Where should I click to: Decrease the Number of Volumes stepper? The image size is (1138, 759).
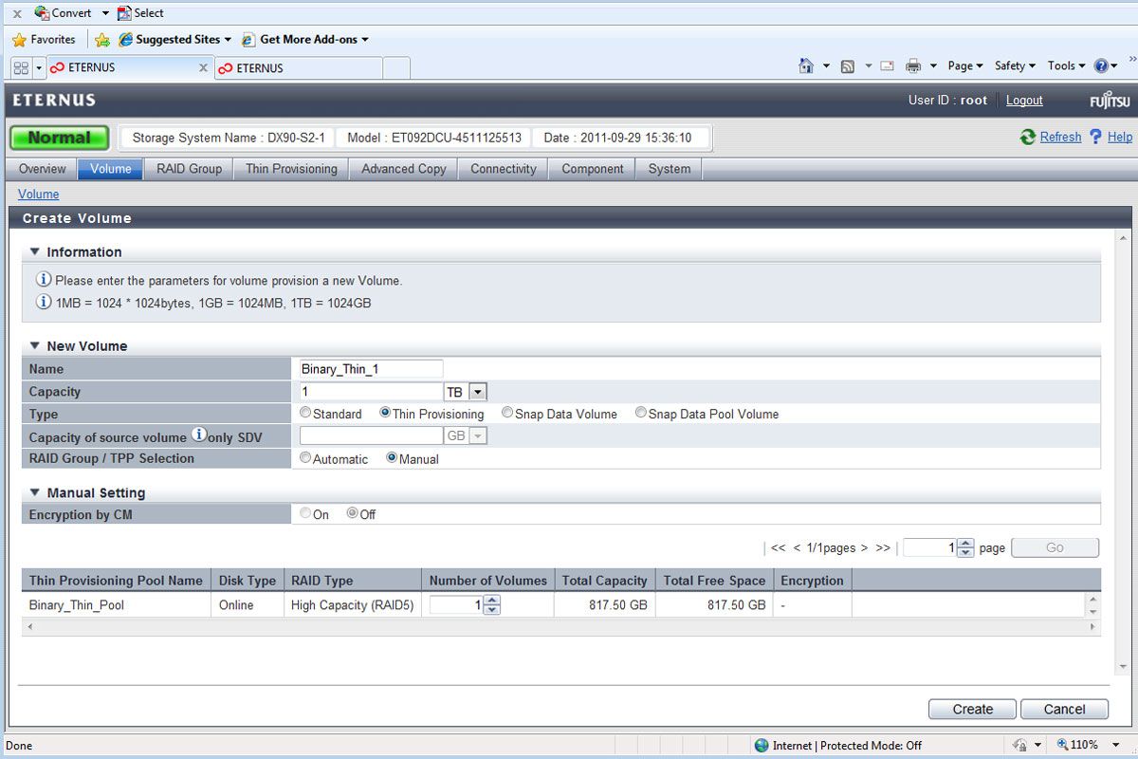(491, 610)
